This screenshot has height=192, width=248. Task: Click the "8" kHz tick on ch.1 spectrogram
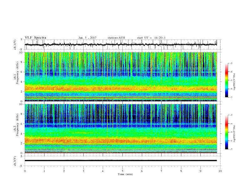pyautogui.click(x=22, y=62)
